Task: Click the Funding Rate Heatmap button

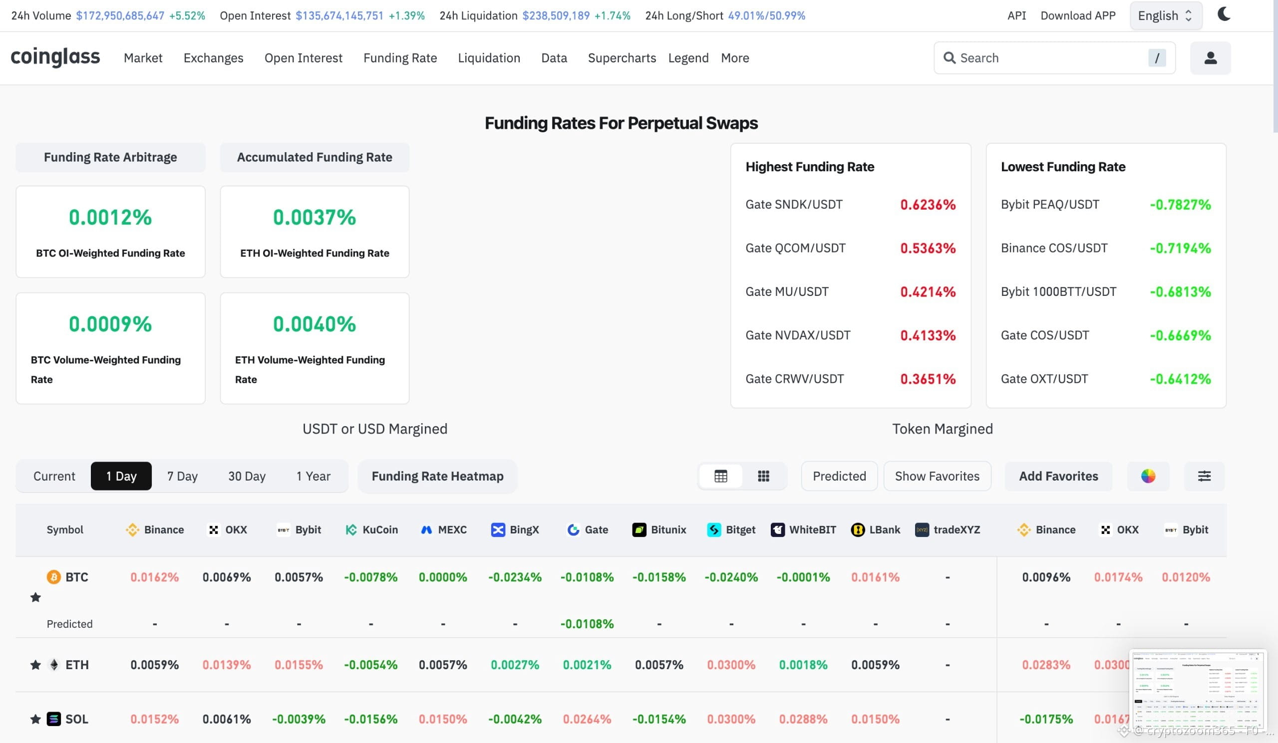Action: (437, 476)
